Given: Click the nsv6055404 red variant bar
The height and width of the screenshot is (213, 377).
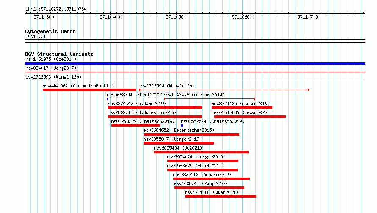Looking at the screenshot, I should click(x=201, y=152).
